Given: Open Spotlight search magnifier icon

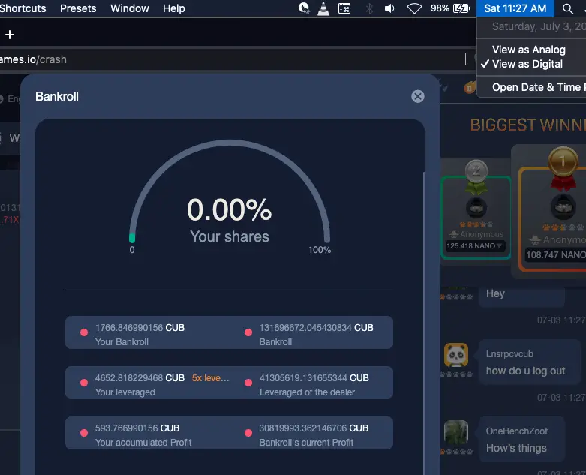Looking at the screenshot, I should 568,8.
